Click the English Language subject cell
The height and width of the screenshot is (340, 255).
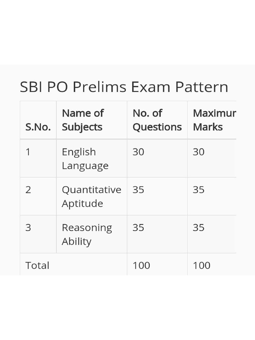pos(85,158)
